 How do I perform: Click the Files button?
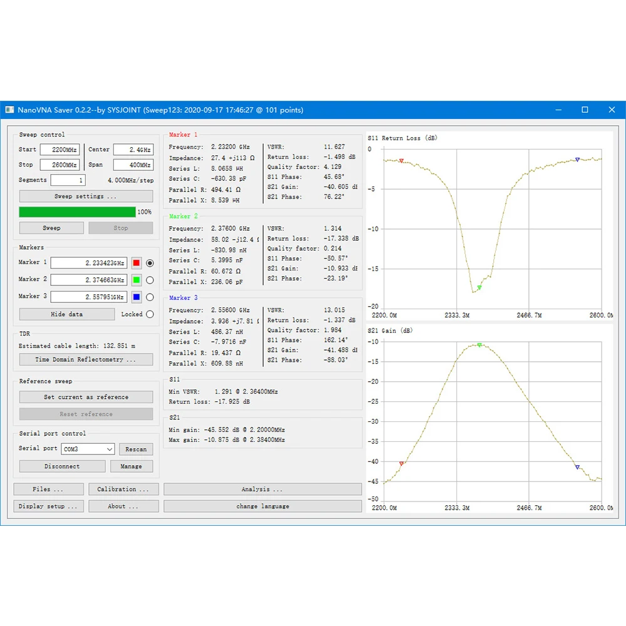tap(48, 490)
